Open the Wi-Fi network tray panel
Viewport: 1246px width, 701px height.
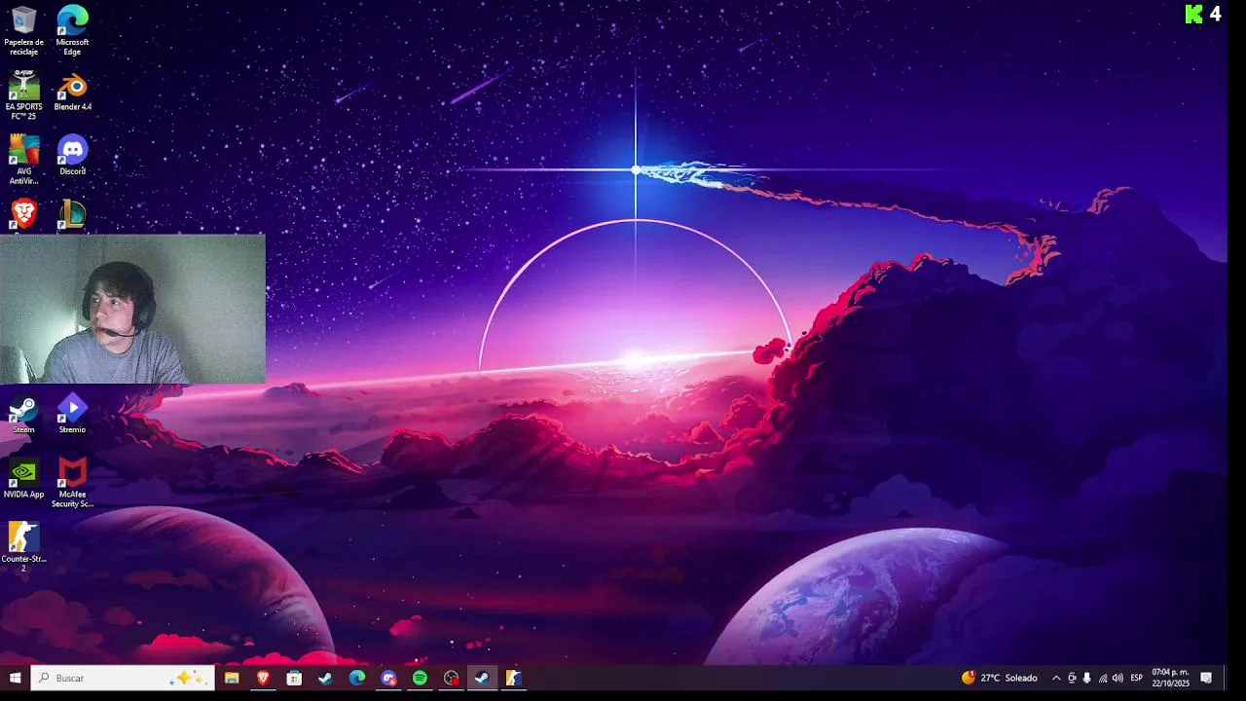1102,678
